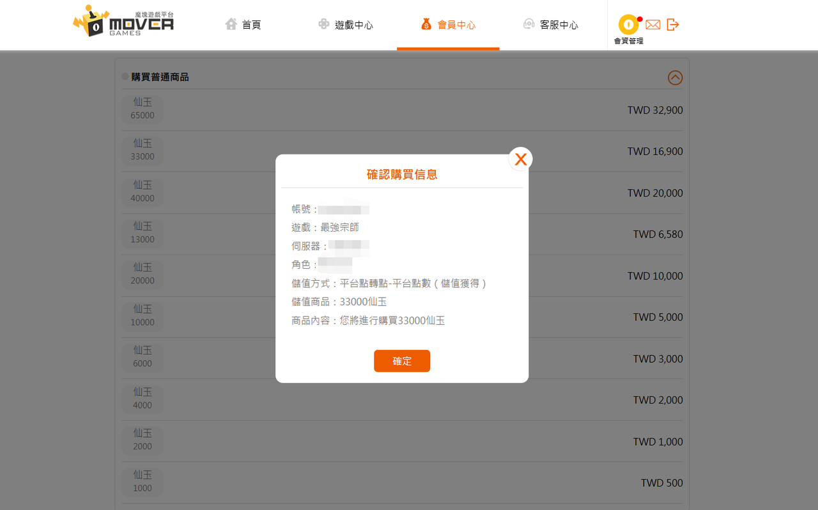818x510 pixels.
Task: Pick the 仙玉 6000 product
Action: [143, 357]
